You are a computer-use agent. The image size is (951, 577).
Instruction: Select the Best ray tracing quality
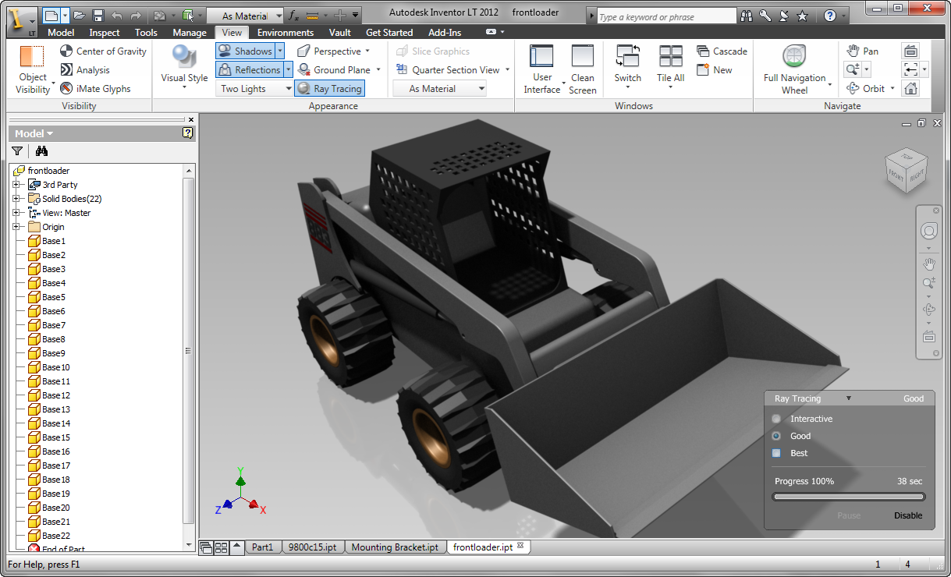pyautogui.click(x=776, y=453)
